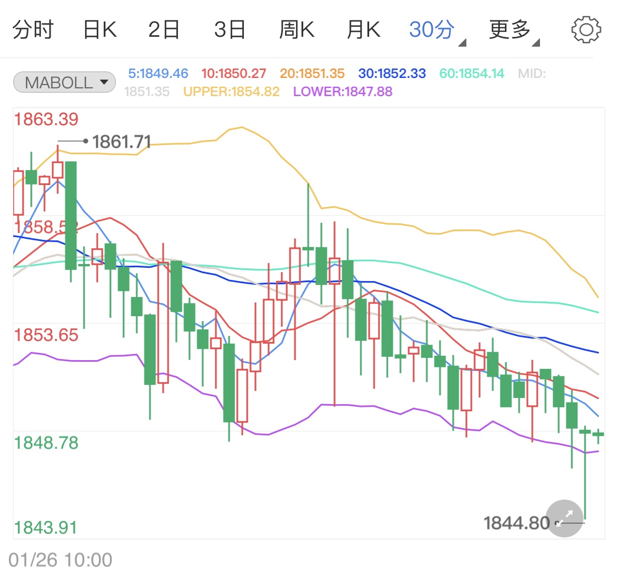Click the 1848.78 price axis label
Image resolution: width=618 pixels, height=572 pixels.
(x=46, y=443)
